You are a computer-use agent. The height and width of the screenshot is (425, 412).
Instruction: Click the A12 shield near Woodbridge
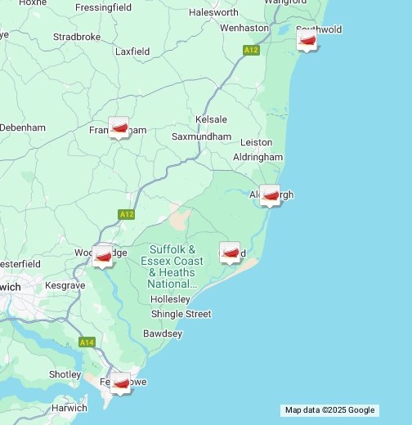(x=127, y=214)
